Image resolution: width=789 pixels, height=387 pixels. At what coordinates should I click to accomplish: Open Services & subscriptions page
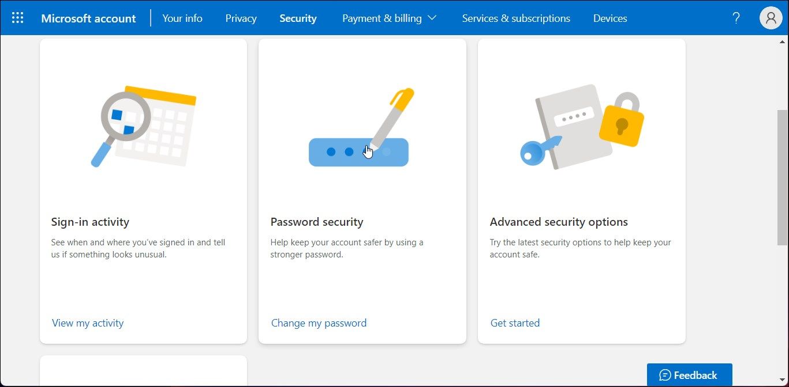pos(516,18)
